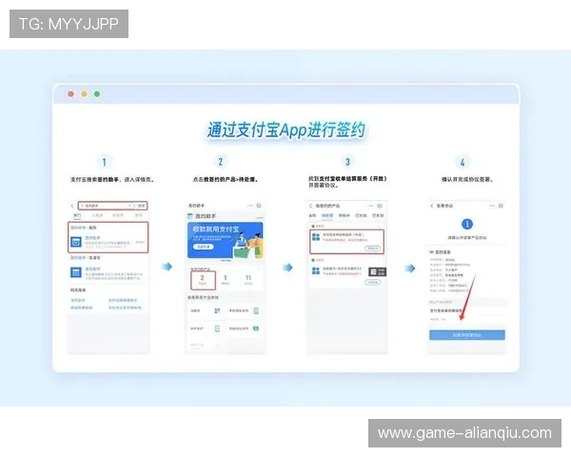This screenshot has height=457, width=571.
Task: Tap the 手机网站支付 phone icon
Action: tap(256, 310)
